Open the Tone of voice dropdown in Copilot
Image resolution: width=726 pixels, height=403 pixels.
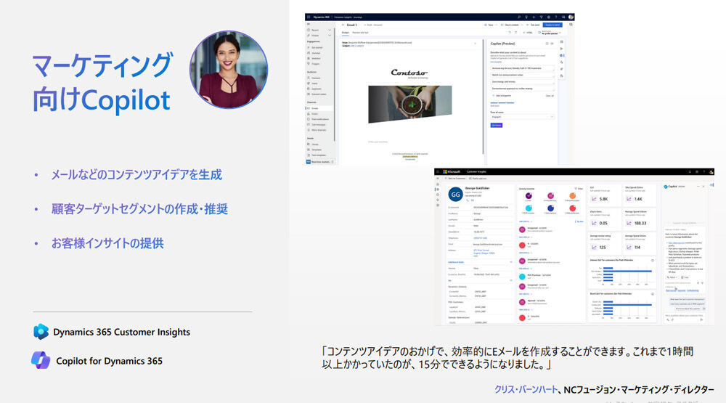pyautogui.click(x=522, y=117)
